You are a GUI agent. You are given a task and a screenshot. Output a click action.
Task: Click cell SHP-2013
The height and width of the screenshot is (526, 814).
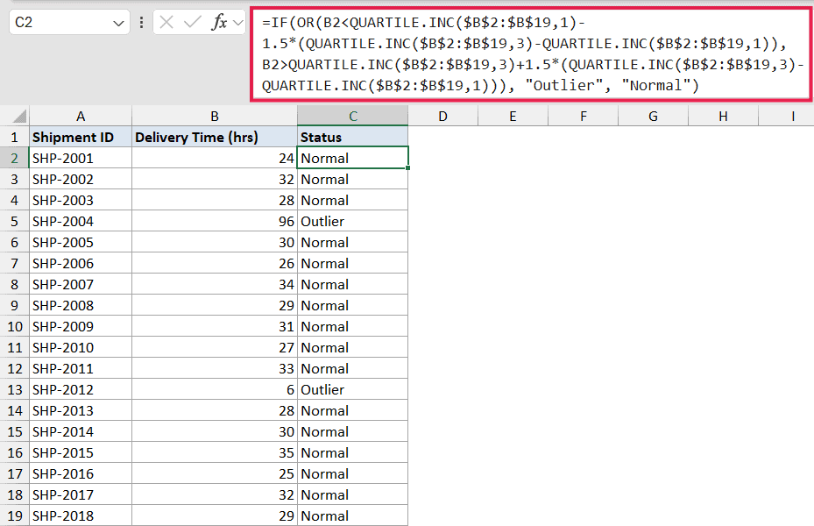[x=81, y=410]
